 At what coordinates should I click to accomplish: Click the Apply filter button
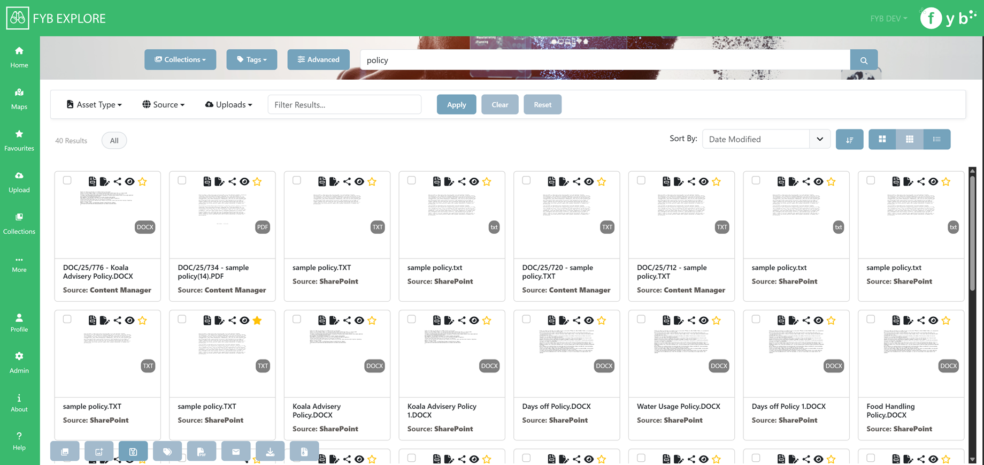456,104
